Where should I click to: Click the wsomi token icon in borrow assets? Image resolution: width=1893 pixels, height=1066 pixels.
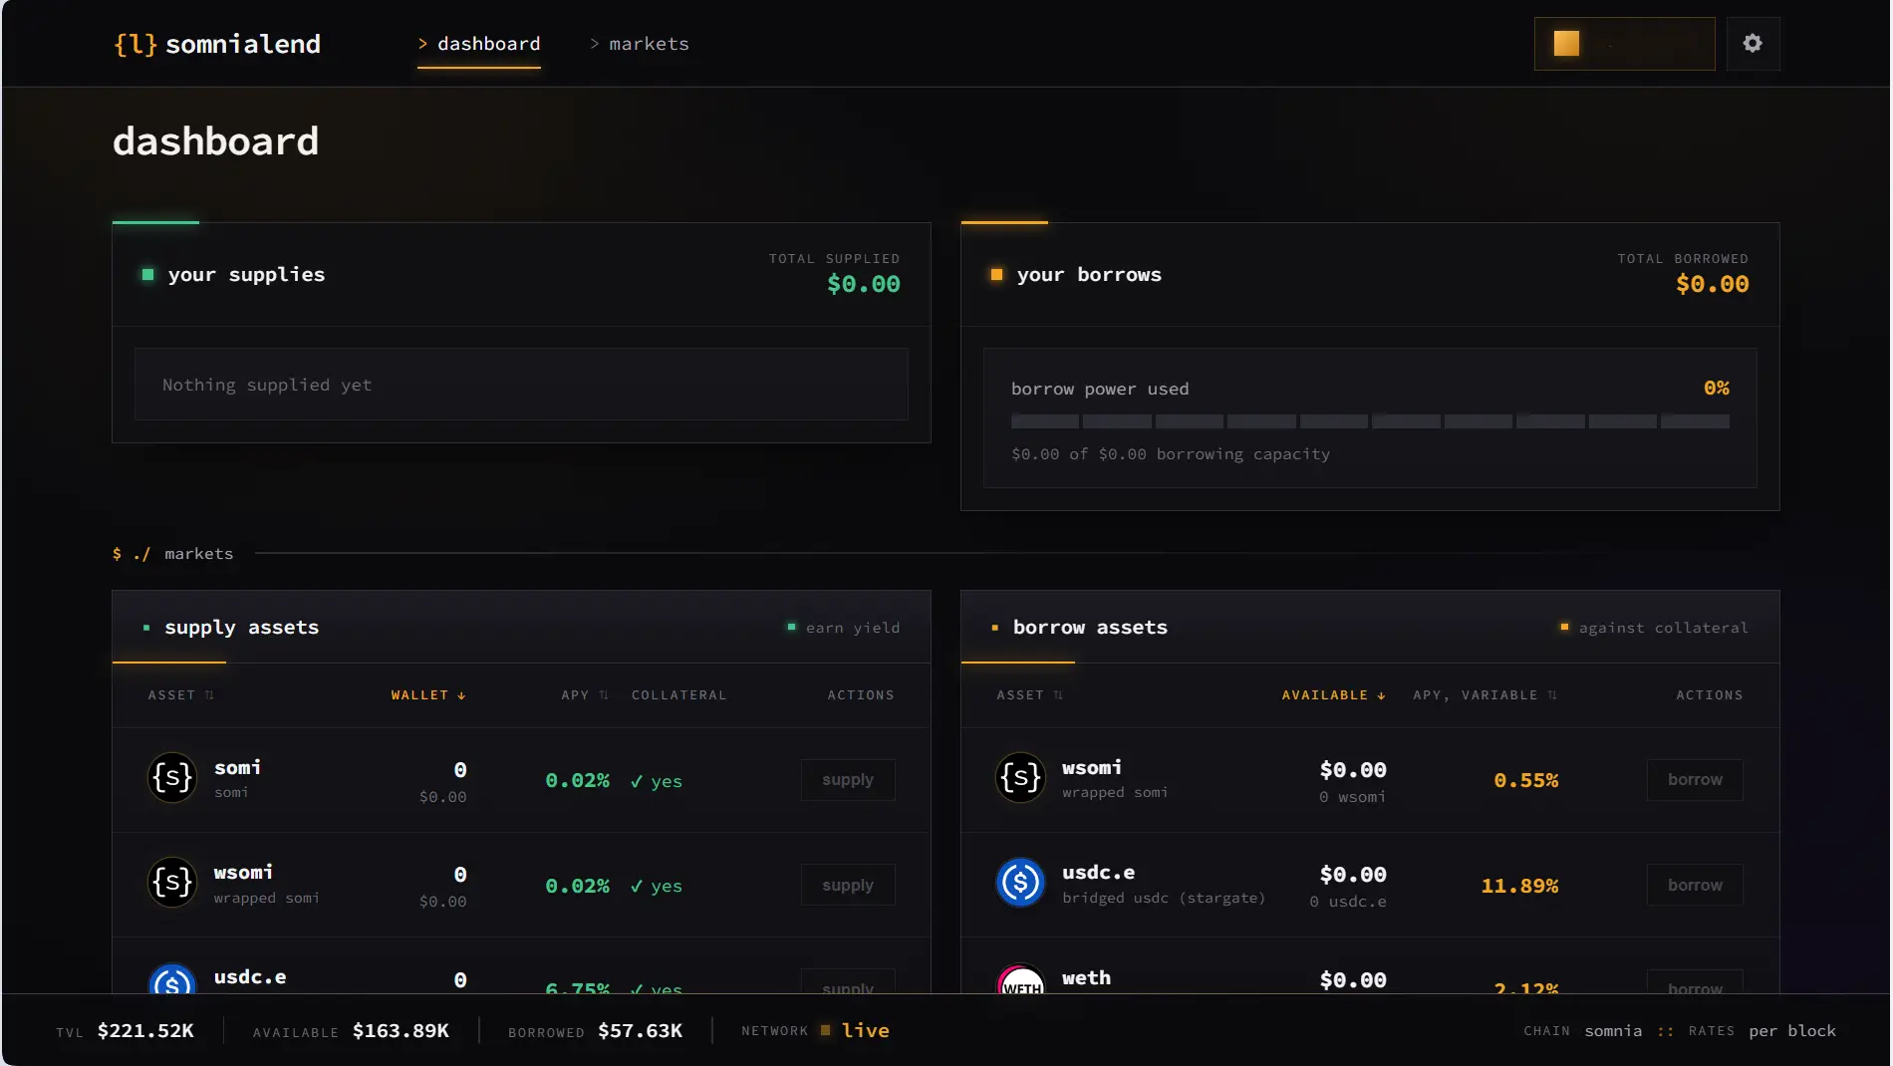coord(1020,777)
